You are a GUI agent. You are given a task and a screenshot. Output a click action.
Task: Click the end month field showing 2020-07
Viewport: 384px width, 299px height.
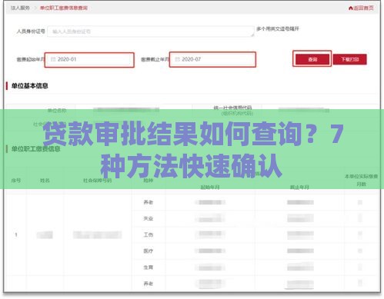(x=212, y=59)
